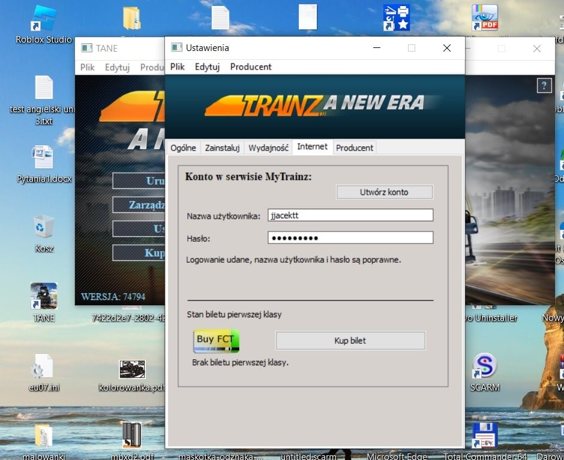Image resolution: width=564 pixels, height=460 pixels.
Task: Click the printer and star shortcut icon
Action: click(397, 17)
